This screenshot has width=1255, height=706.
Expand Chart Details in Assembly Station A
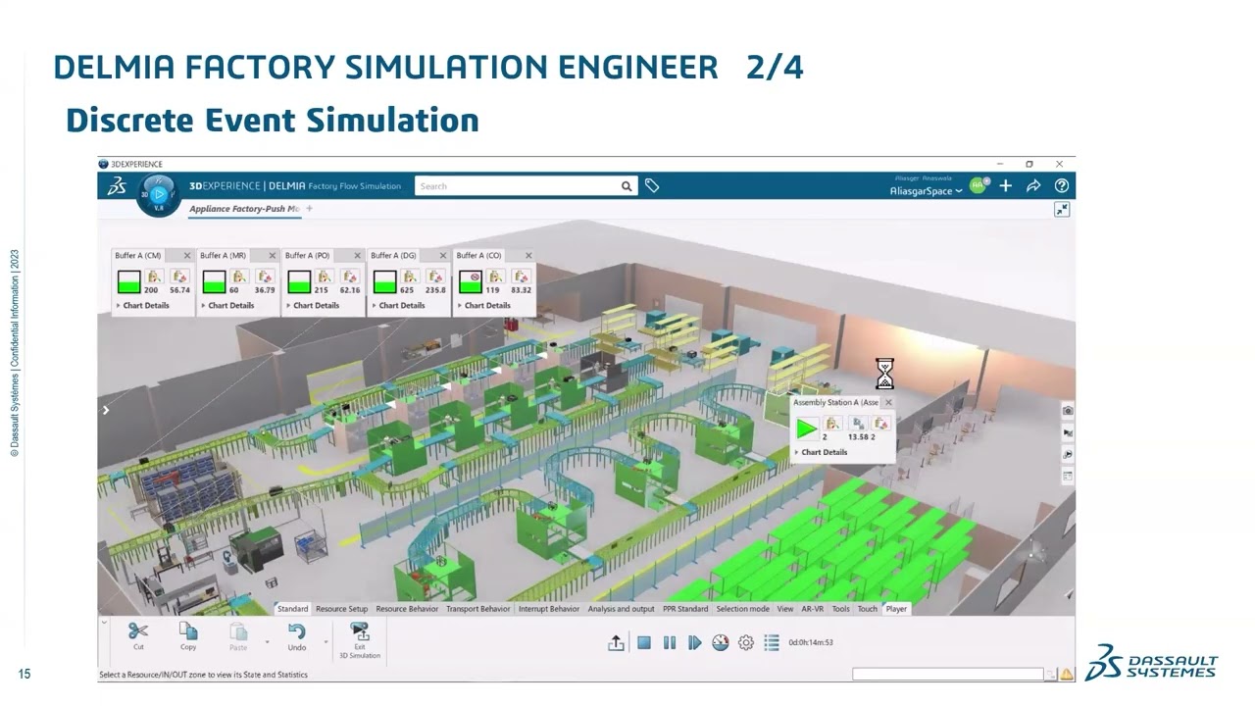[821, 452]
